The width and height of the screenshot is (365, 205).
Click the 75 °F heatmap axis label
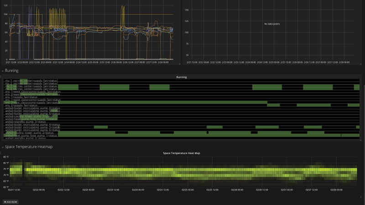click(x=6, y=169)
